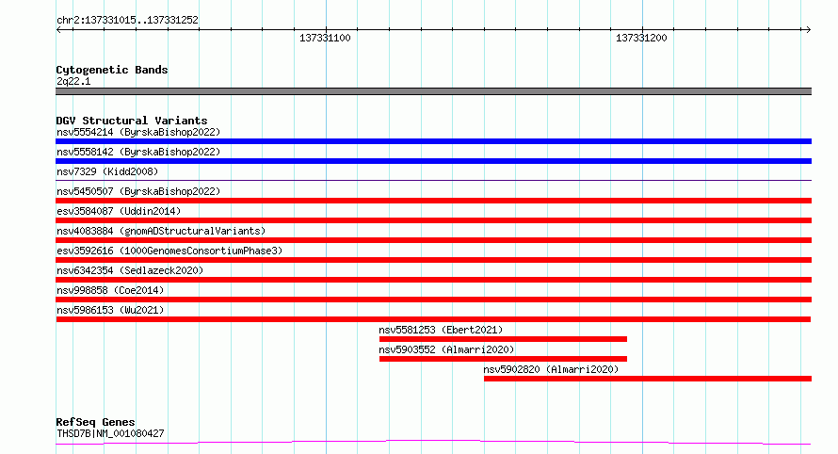Click red bar of nsv5902820 variant
This screenshot has width=838, height=454.
pos(648,379)
